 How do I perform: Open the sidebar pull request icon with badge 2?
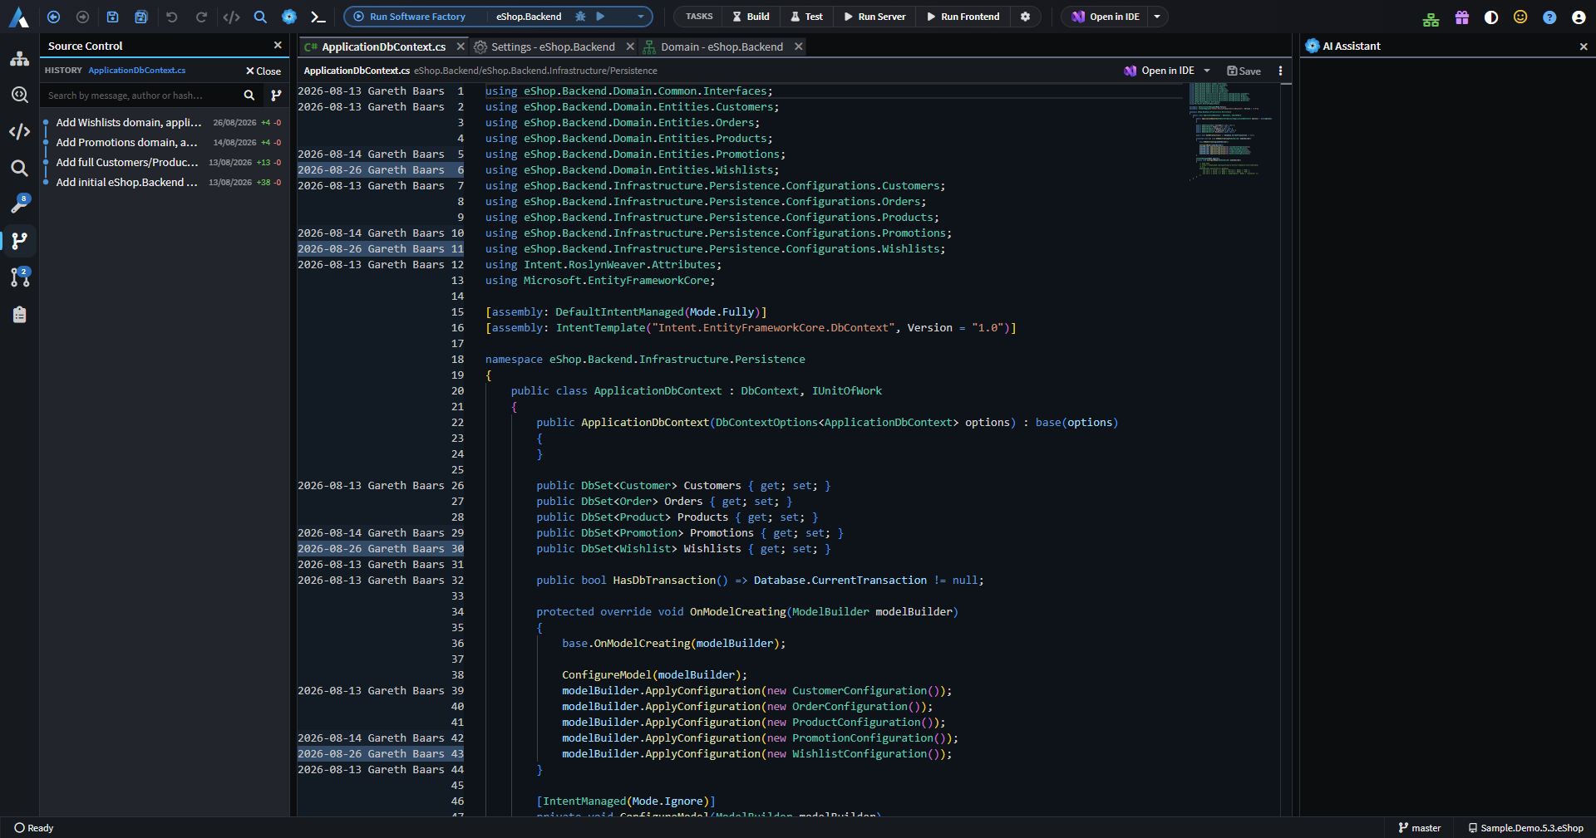point(20,277)
